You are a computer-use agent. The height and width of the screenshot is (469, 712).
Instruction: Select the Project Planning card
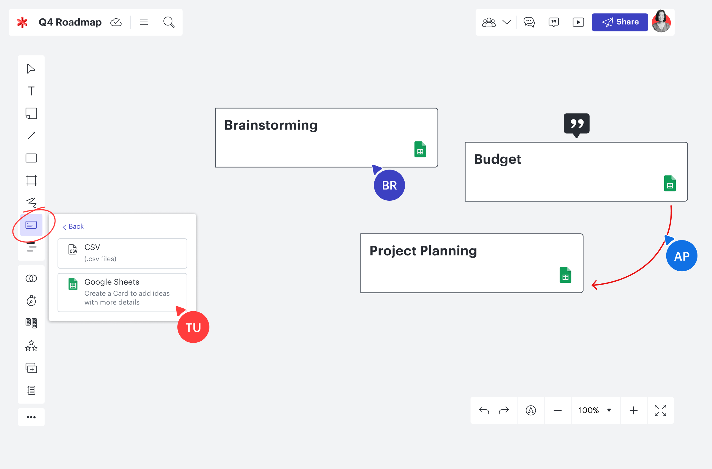[x=471, y=263]
